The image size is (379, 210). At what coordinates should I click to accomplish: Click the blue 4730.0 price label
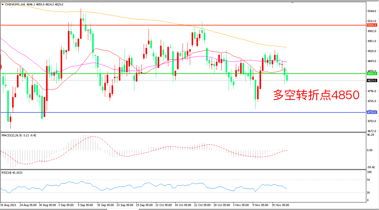tap(371, 112)
